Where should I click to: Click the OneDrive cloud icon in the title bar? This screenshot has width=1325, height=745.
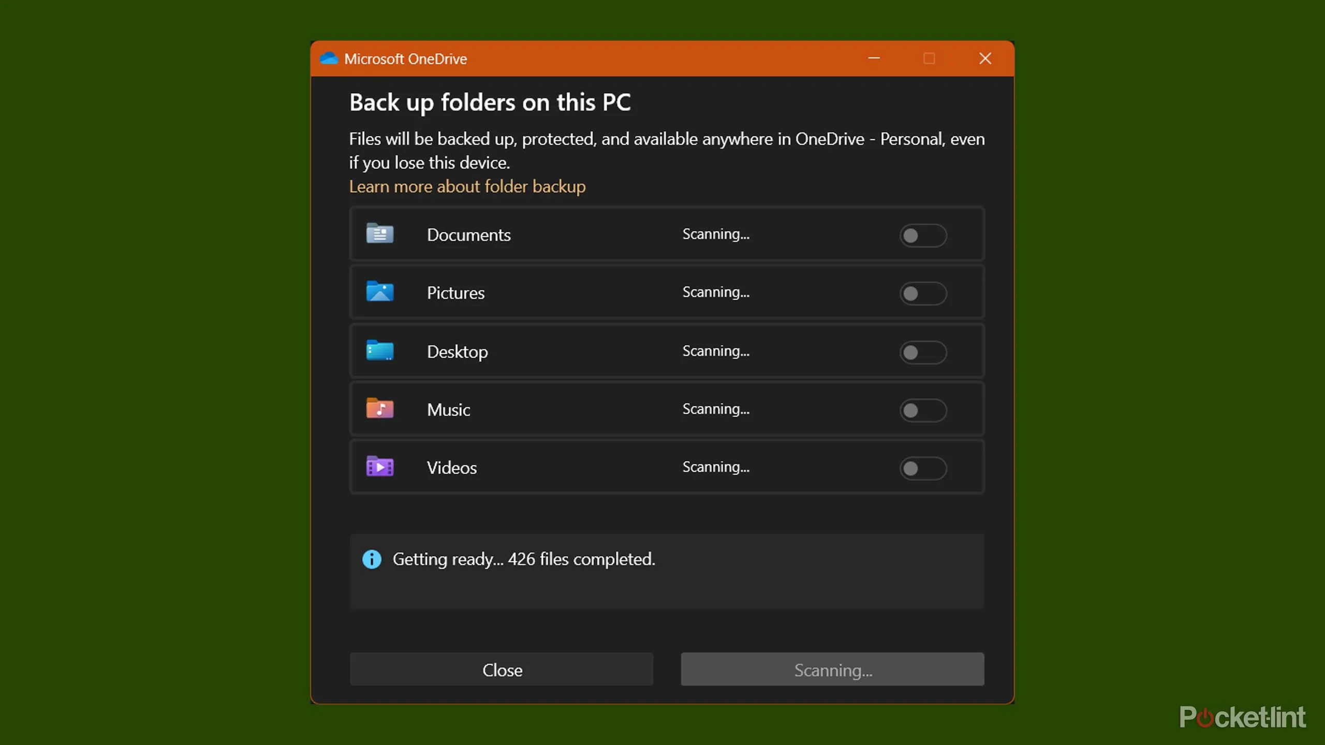tap(330, 58)
